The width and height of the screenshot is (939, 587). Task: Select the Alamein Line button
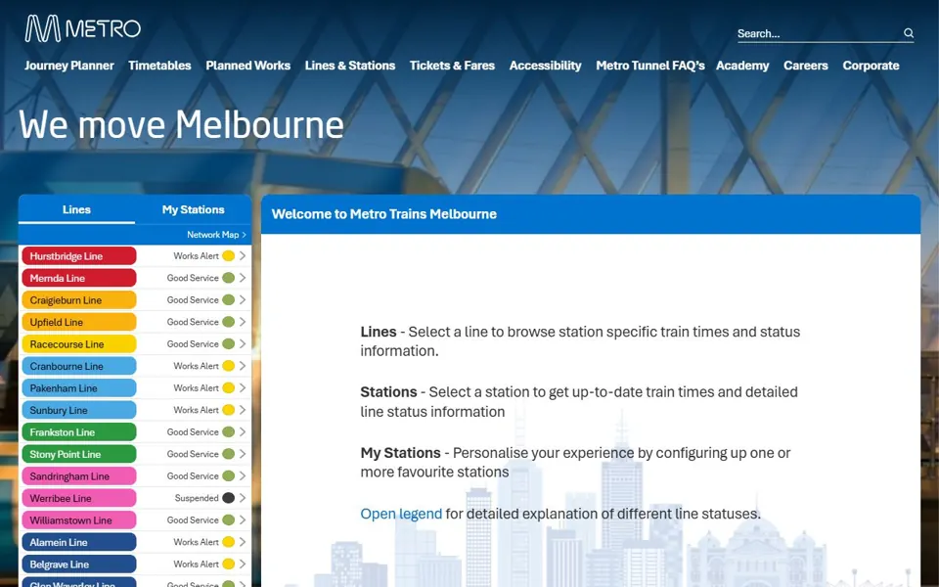[79, 542]
